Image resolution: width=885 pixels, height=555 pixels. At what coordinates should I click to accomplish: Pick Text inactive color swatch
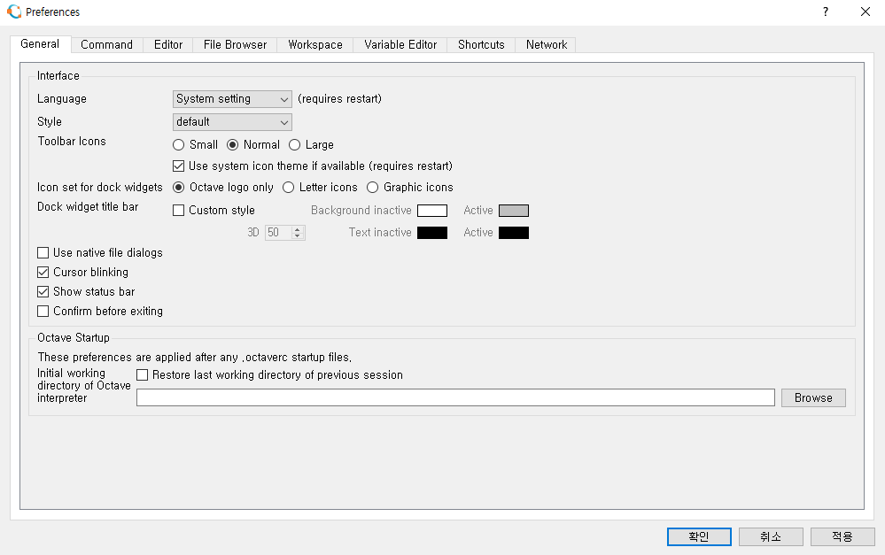432,233
